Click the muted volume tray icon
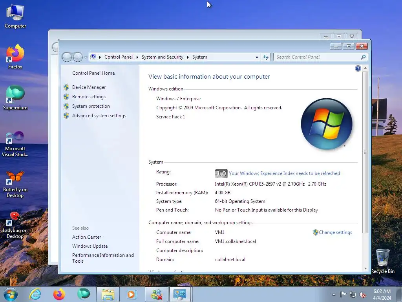This screenshot has width=402, height=302. (x=362, y=295)
